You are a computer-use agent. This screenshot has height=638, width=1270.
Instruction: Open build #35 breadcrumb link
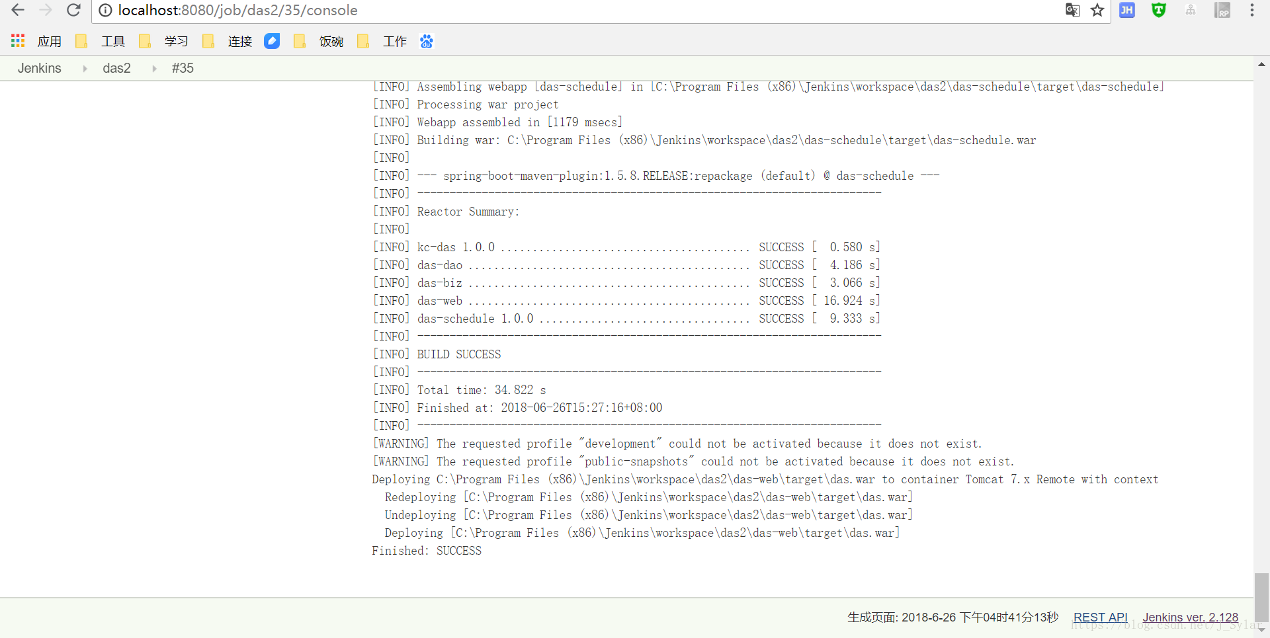pyautogui.click(x=183, y=68)
